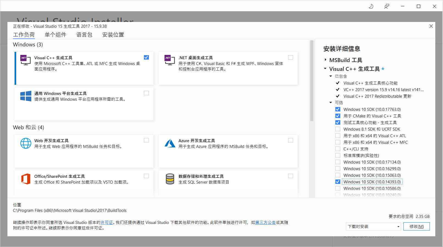This screenshot has width=443, height=247.
Task: Click the data storage database icon
Action: 170,179
